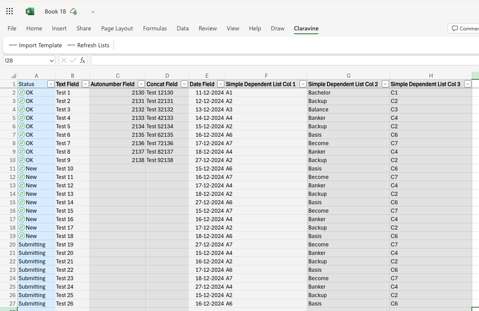The width and height of the screenshot is (479, 311).
Task: Switch to the Home tab
Action: tap(34, 28)
